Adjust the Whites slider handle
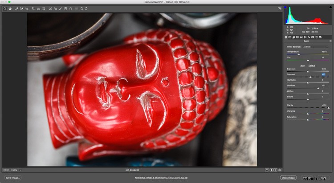Image resolution: width=334 pixels, height=183 pixels. (308, 94)
